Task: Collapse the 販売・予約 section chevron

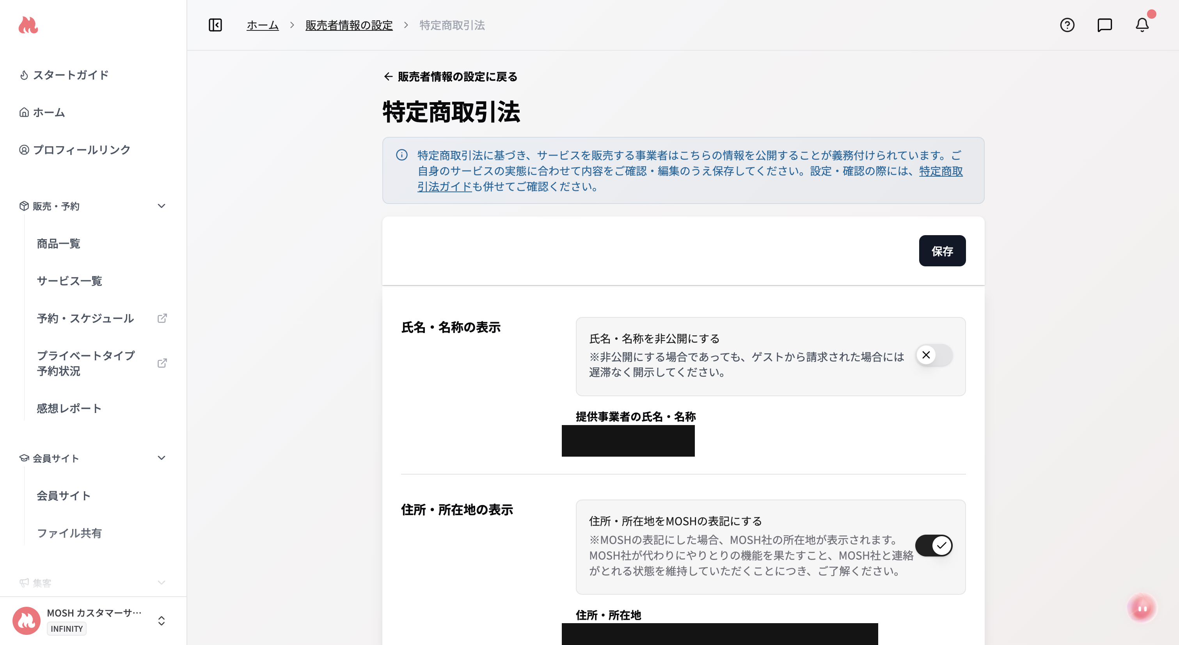Action: (161, 206)
